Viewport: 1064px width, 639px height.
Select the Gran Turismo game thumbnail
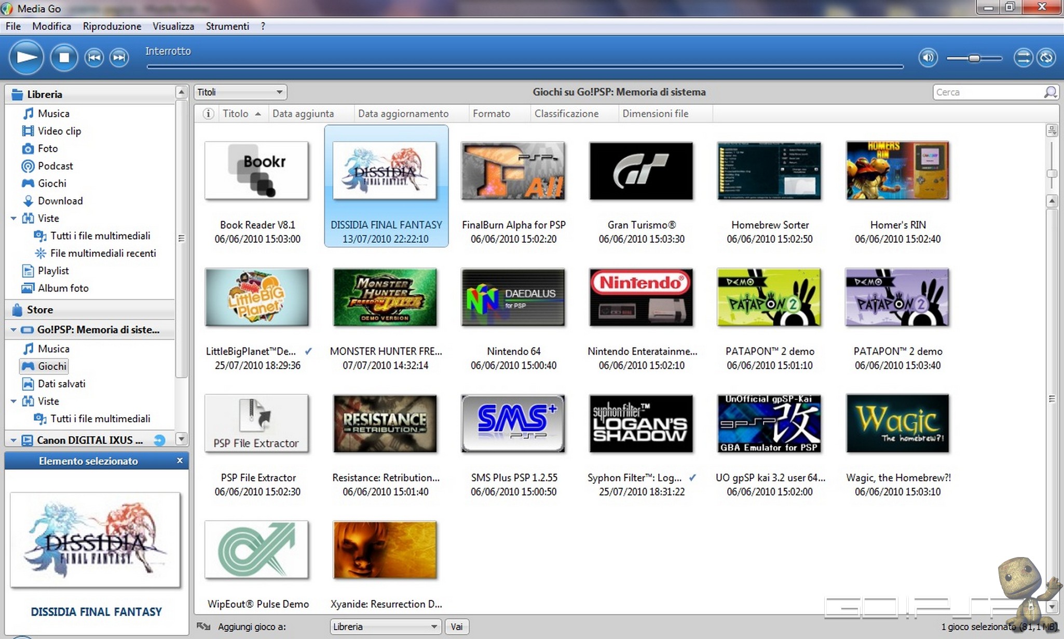(641, 171)
